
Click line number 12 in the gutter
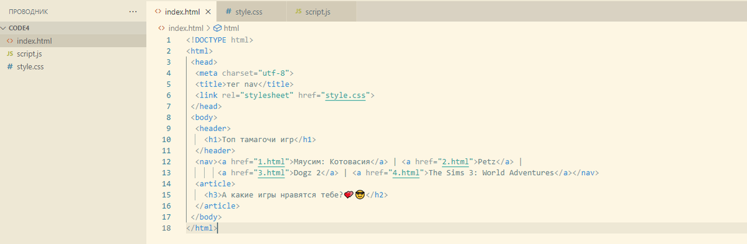coord(166,161)
